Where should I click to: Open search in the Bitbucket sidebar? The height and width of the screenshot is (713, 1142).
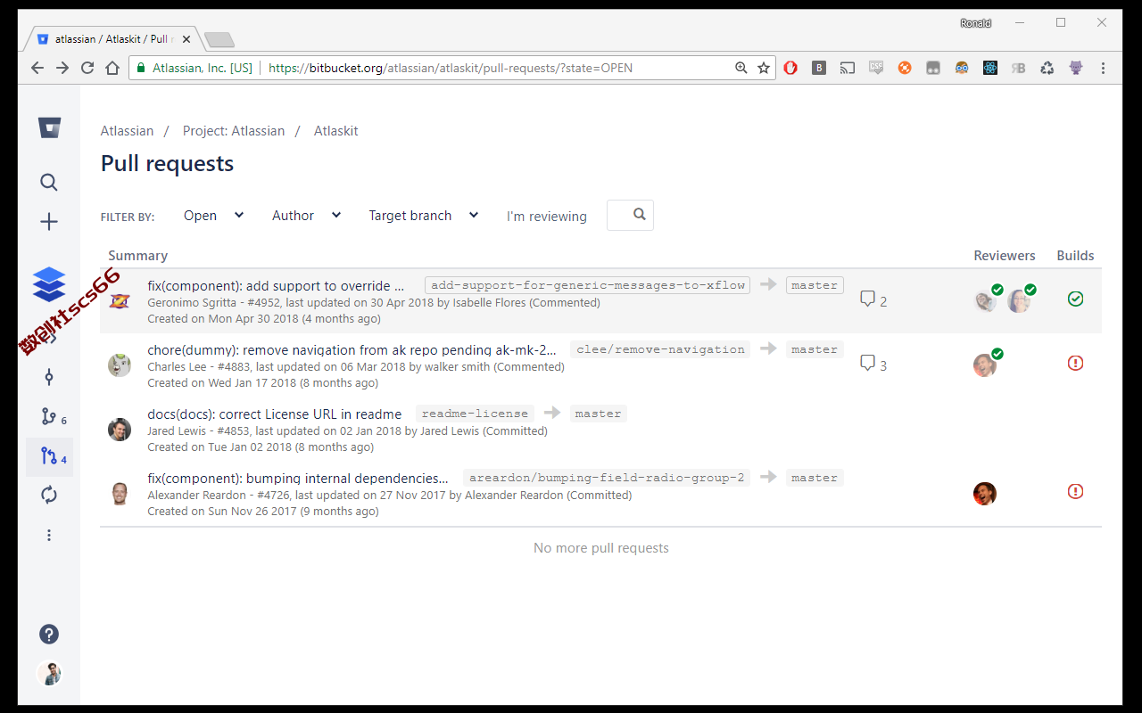click(49, 183)
